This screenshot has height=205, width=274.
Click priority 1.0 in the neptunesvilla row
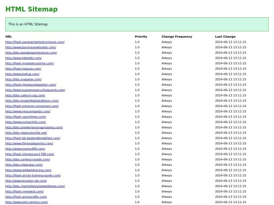pos(137,133)
